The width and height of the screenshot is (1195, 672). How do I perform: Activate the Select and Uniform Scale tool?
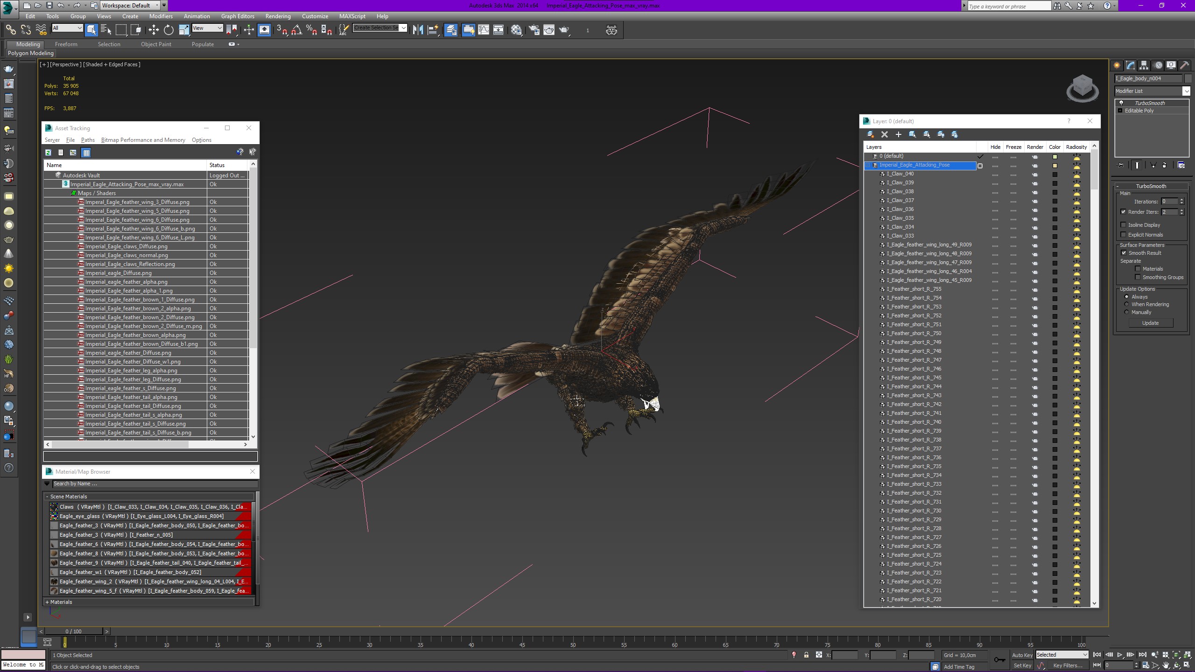coord(184,30)
